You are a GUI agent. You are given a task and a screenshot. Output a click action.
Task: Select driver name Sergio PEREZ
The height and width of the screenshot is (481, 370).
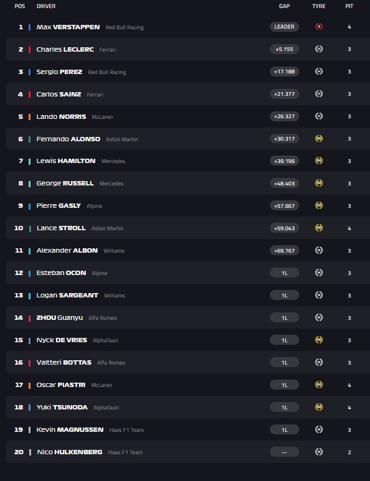click(x=59, y=72)
